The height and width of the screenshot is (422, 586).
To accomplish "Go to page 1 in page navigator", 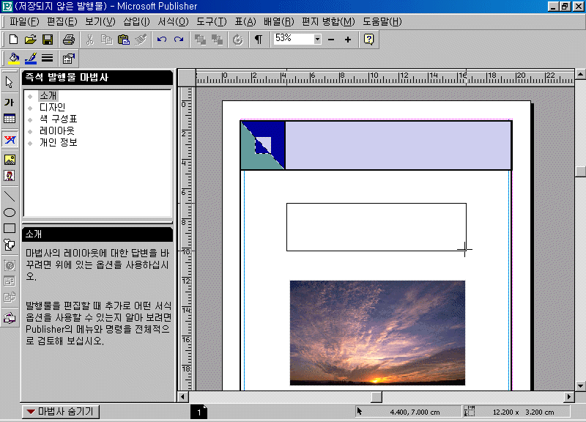I will (x=199, y=412).
